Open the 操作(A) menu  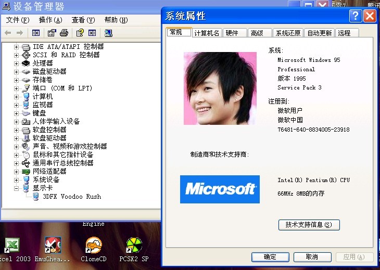(x=50, y=20)
